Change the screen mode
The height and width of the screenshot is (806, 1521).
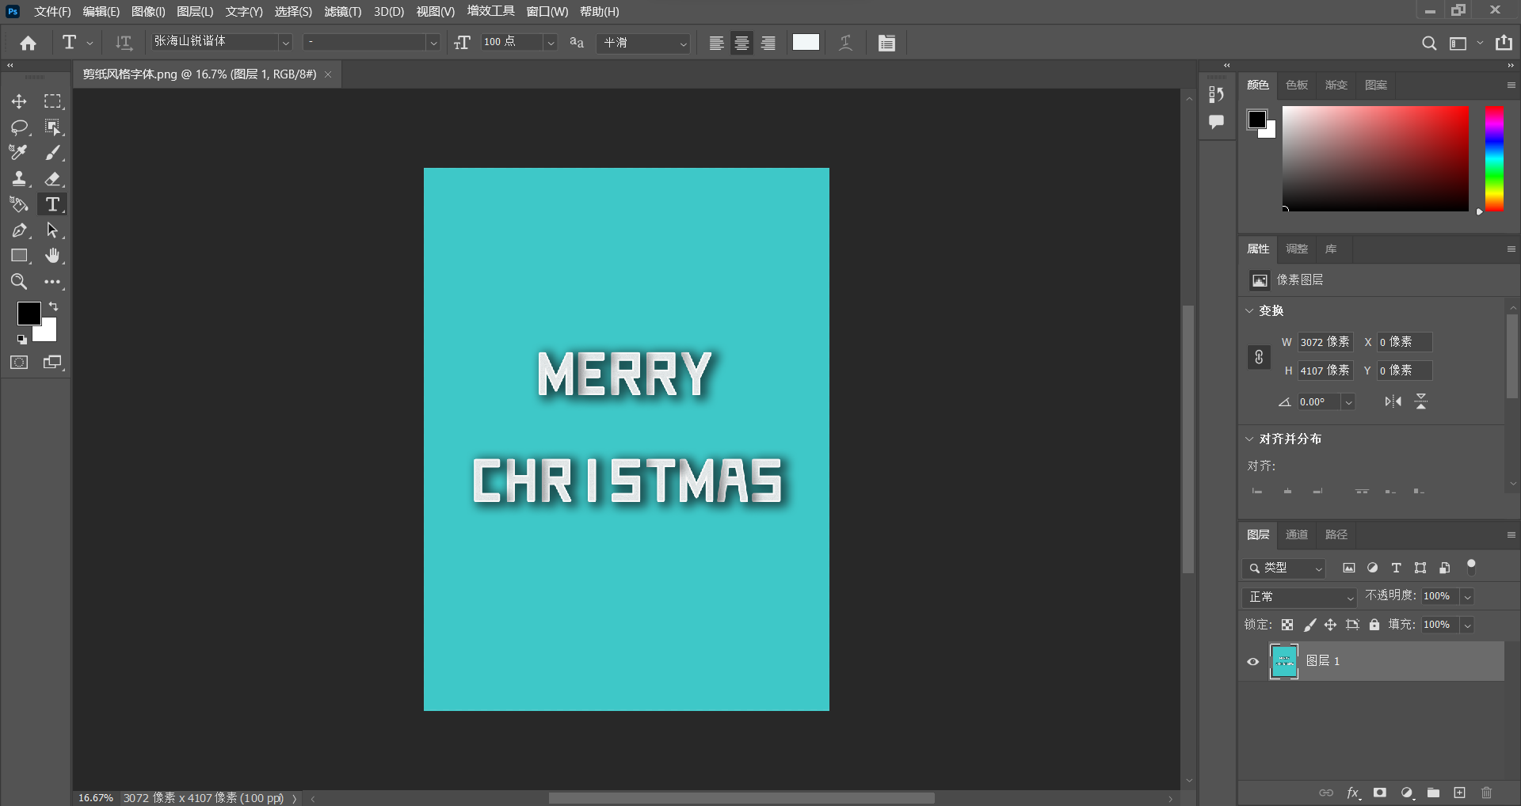pos(52,363)
